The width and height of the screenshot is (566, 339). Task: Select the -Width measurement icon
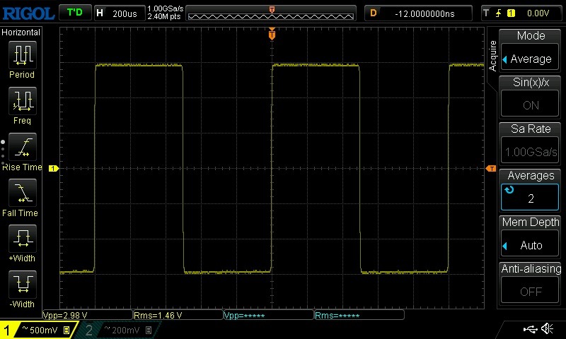point(23,284)
